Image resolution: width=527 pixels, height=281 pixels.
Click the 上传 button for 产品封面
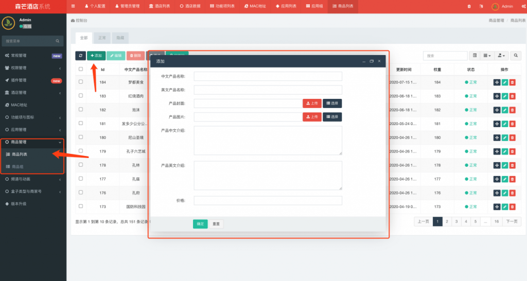coord(312,103)
